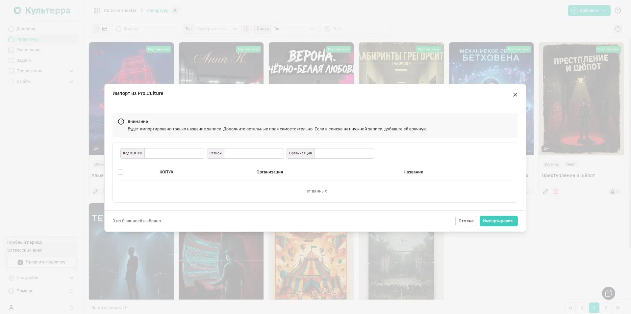631x314 pixels.
Task: Go to the previous page
Action: (582, 308)
